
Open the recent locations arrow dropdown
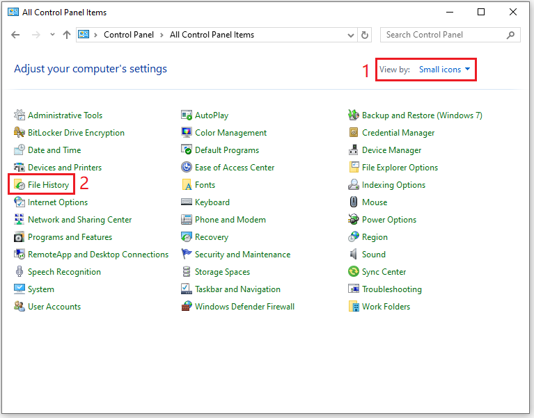pyautogui.click(x=52, y=34)
